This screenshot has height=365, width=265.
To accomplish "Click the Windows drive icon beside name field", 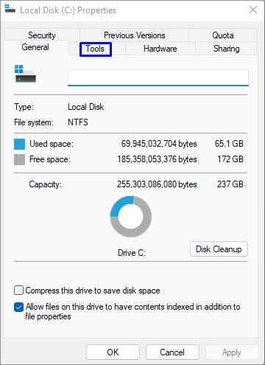I will pos(25,74).
